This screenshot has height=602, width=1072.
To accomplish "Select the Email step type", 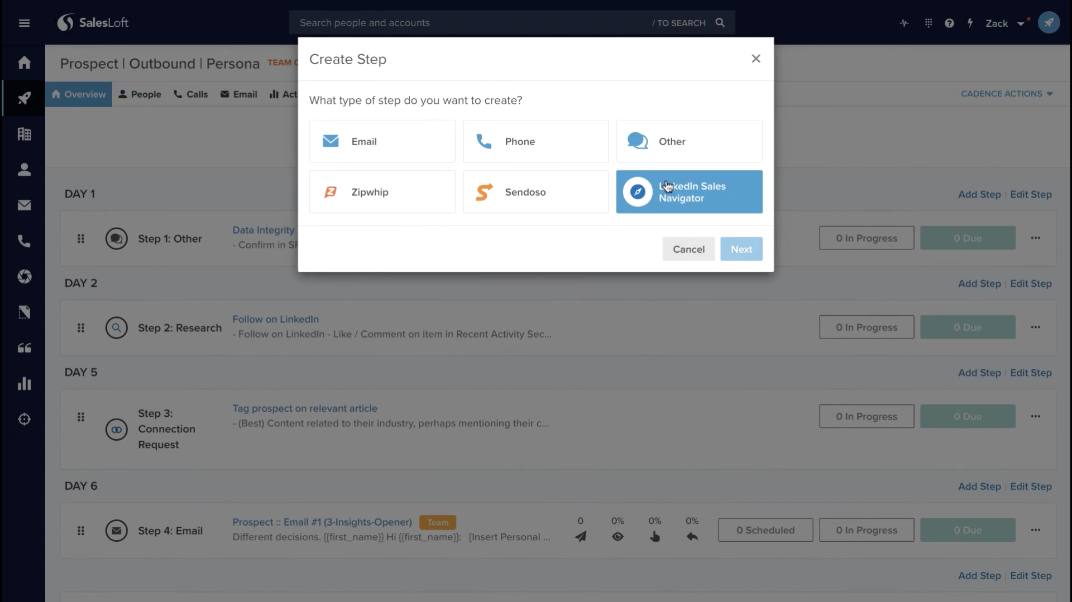I will (382, 141).
